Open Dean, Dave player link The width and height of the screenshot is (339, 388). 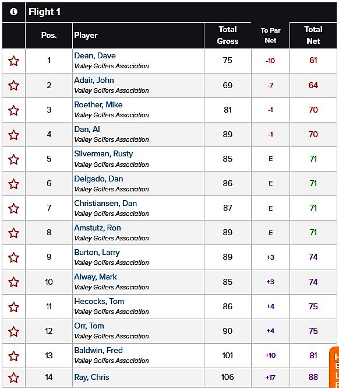coord(95,55)
